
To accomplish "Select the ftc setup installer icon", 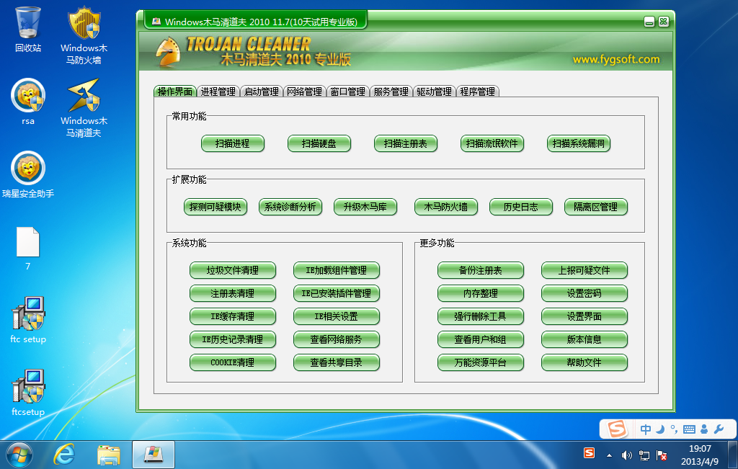I will click(28, 320).
